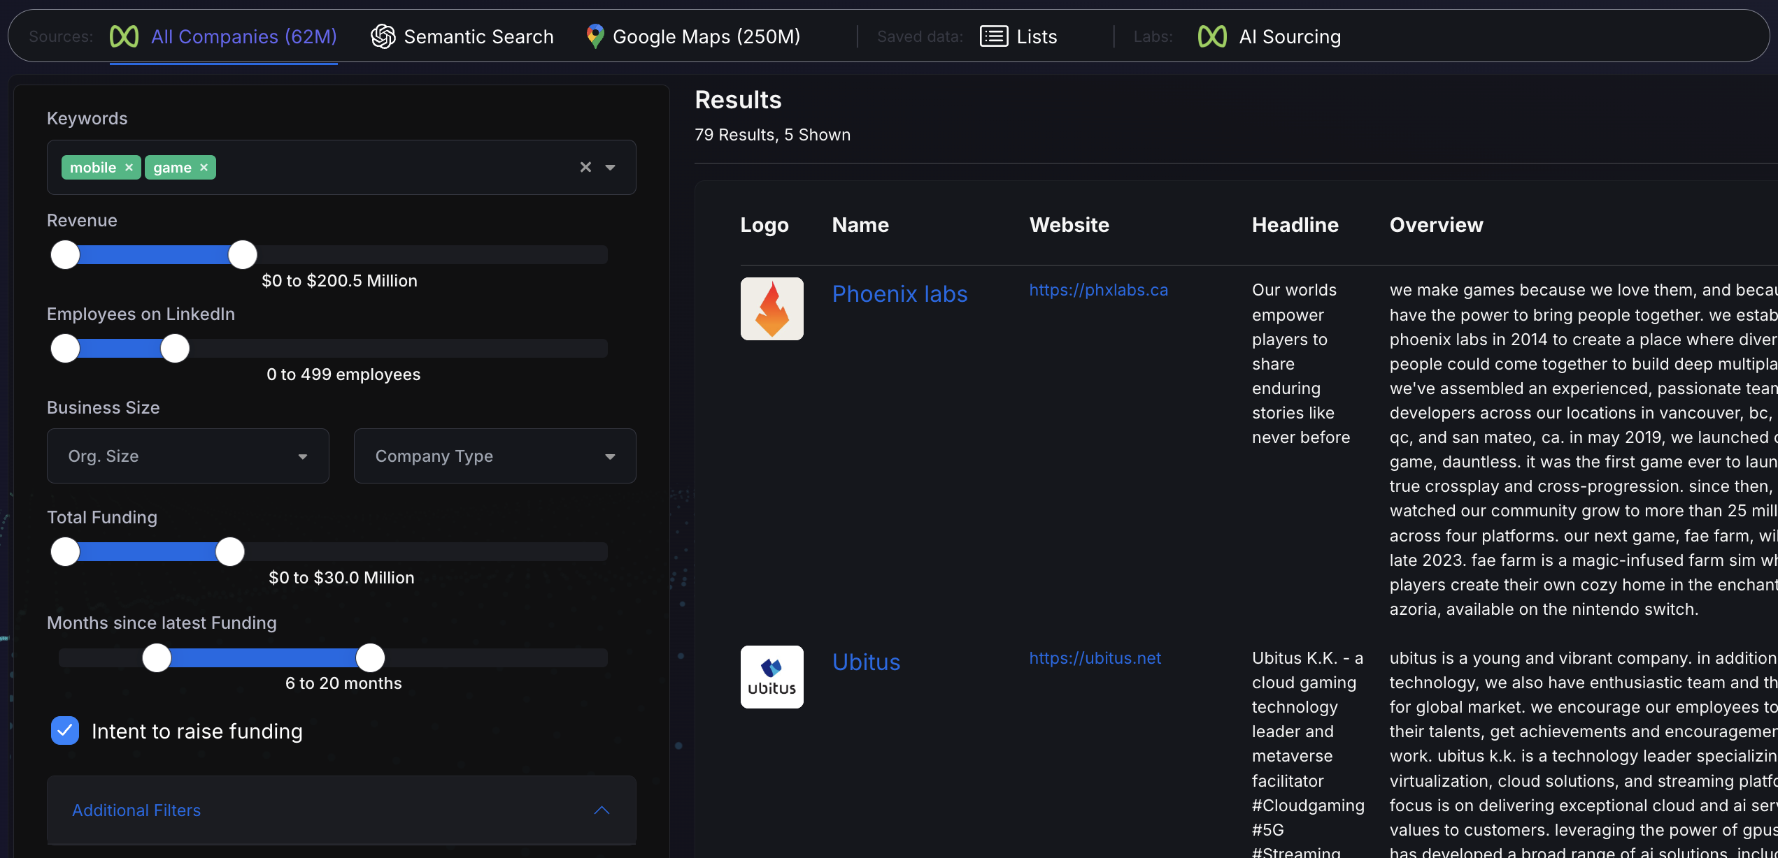
Task: Open the Company Type dropdown
Action: tap(495, 456)
